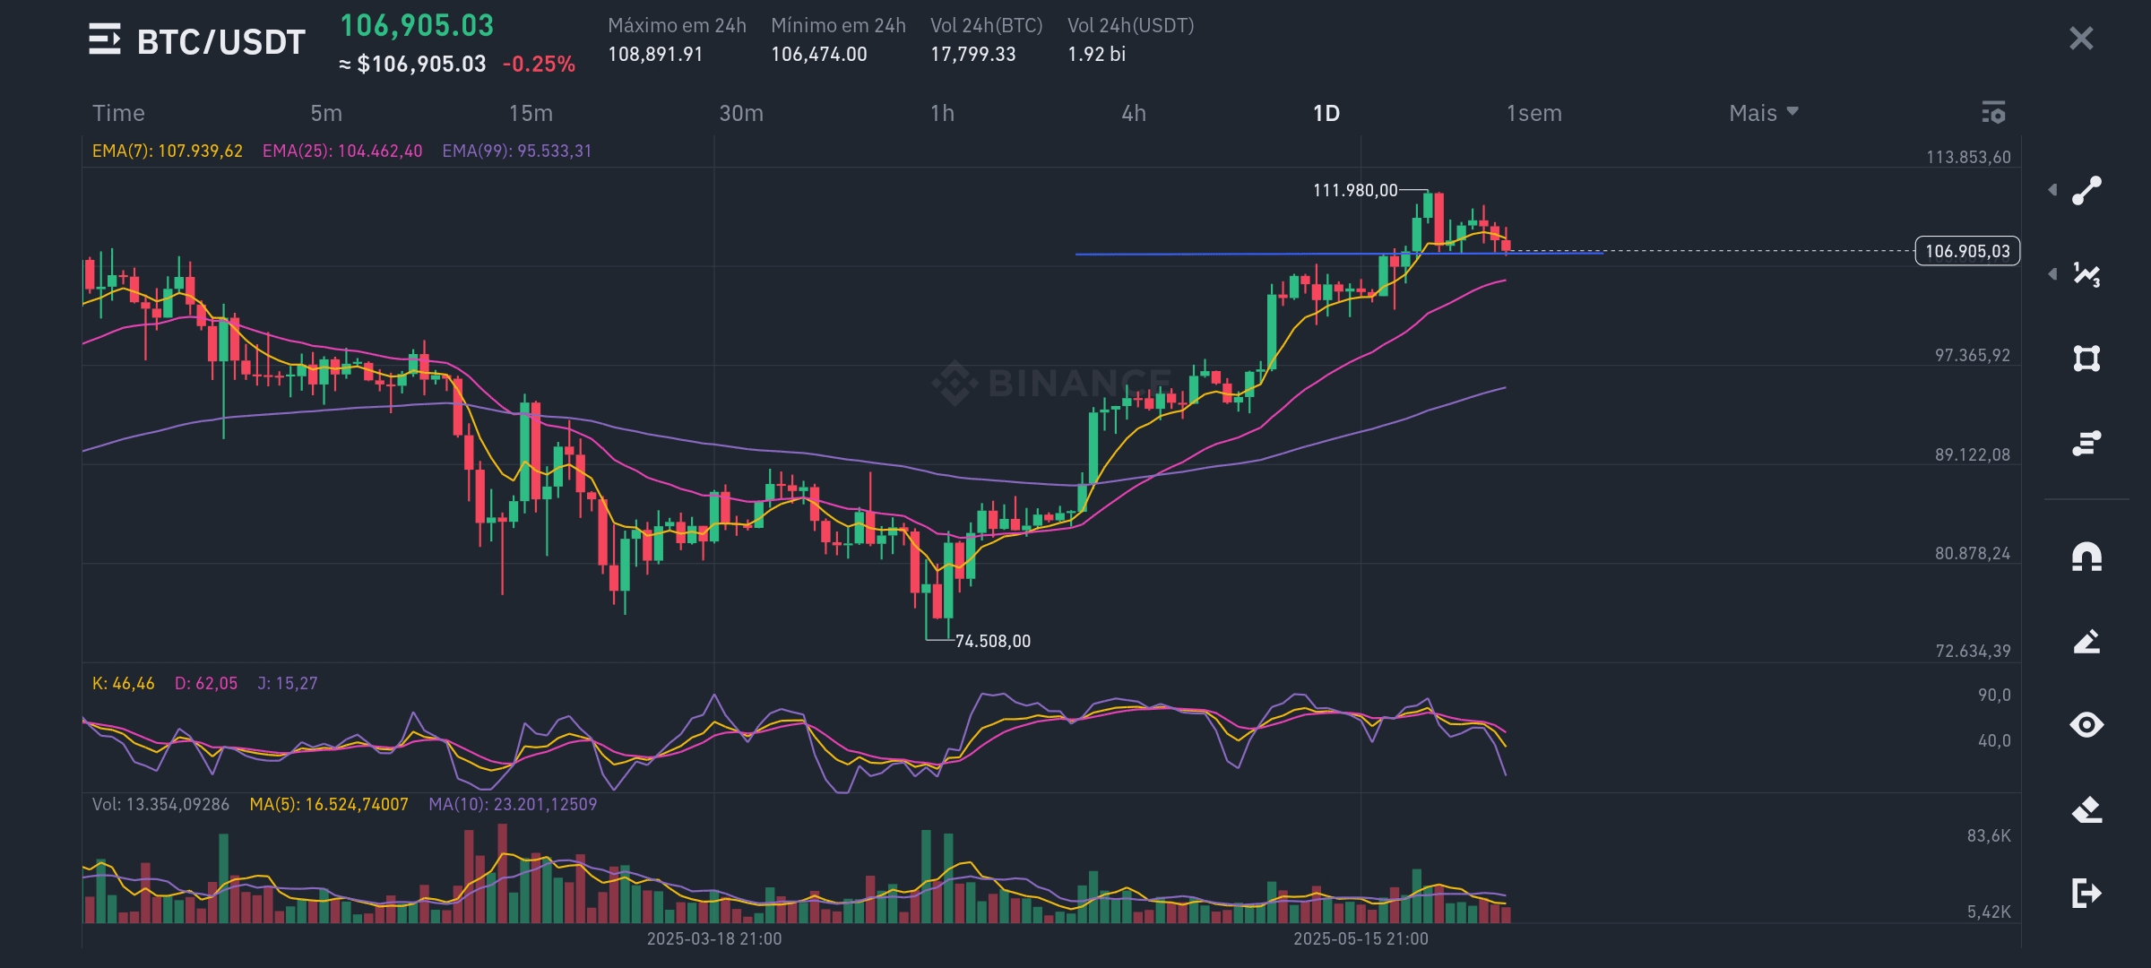2151x968 pixels.
Task: Click the 97.365,92 price axis label
Action: click(1972, 355)
